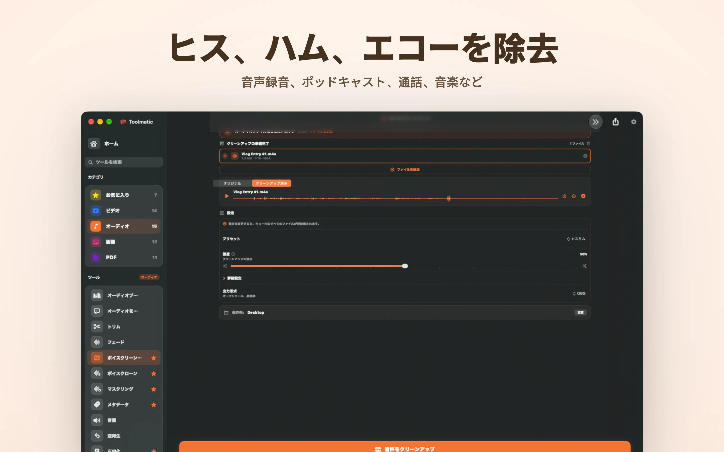Click the trash icon next to 1 ファイル

588,143
